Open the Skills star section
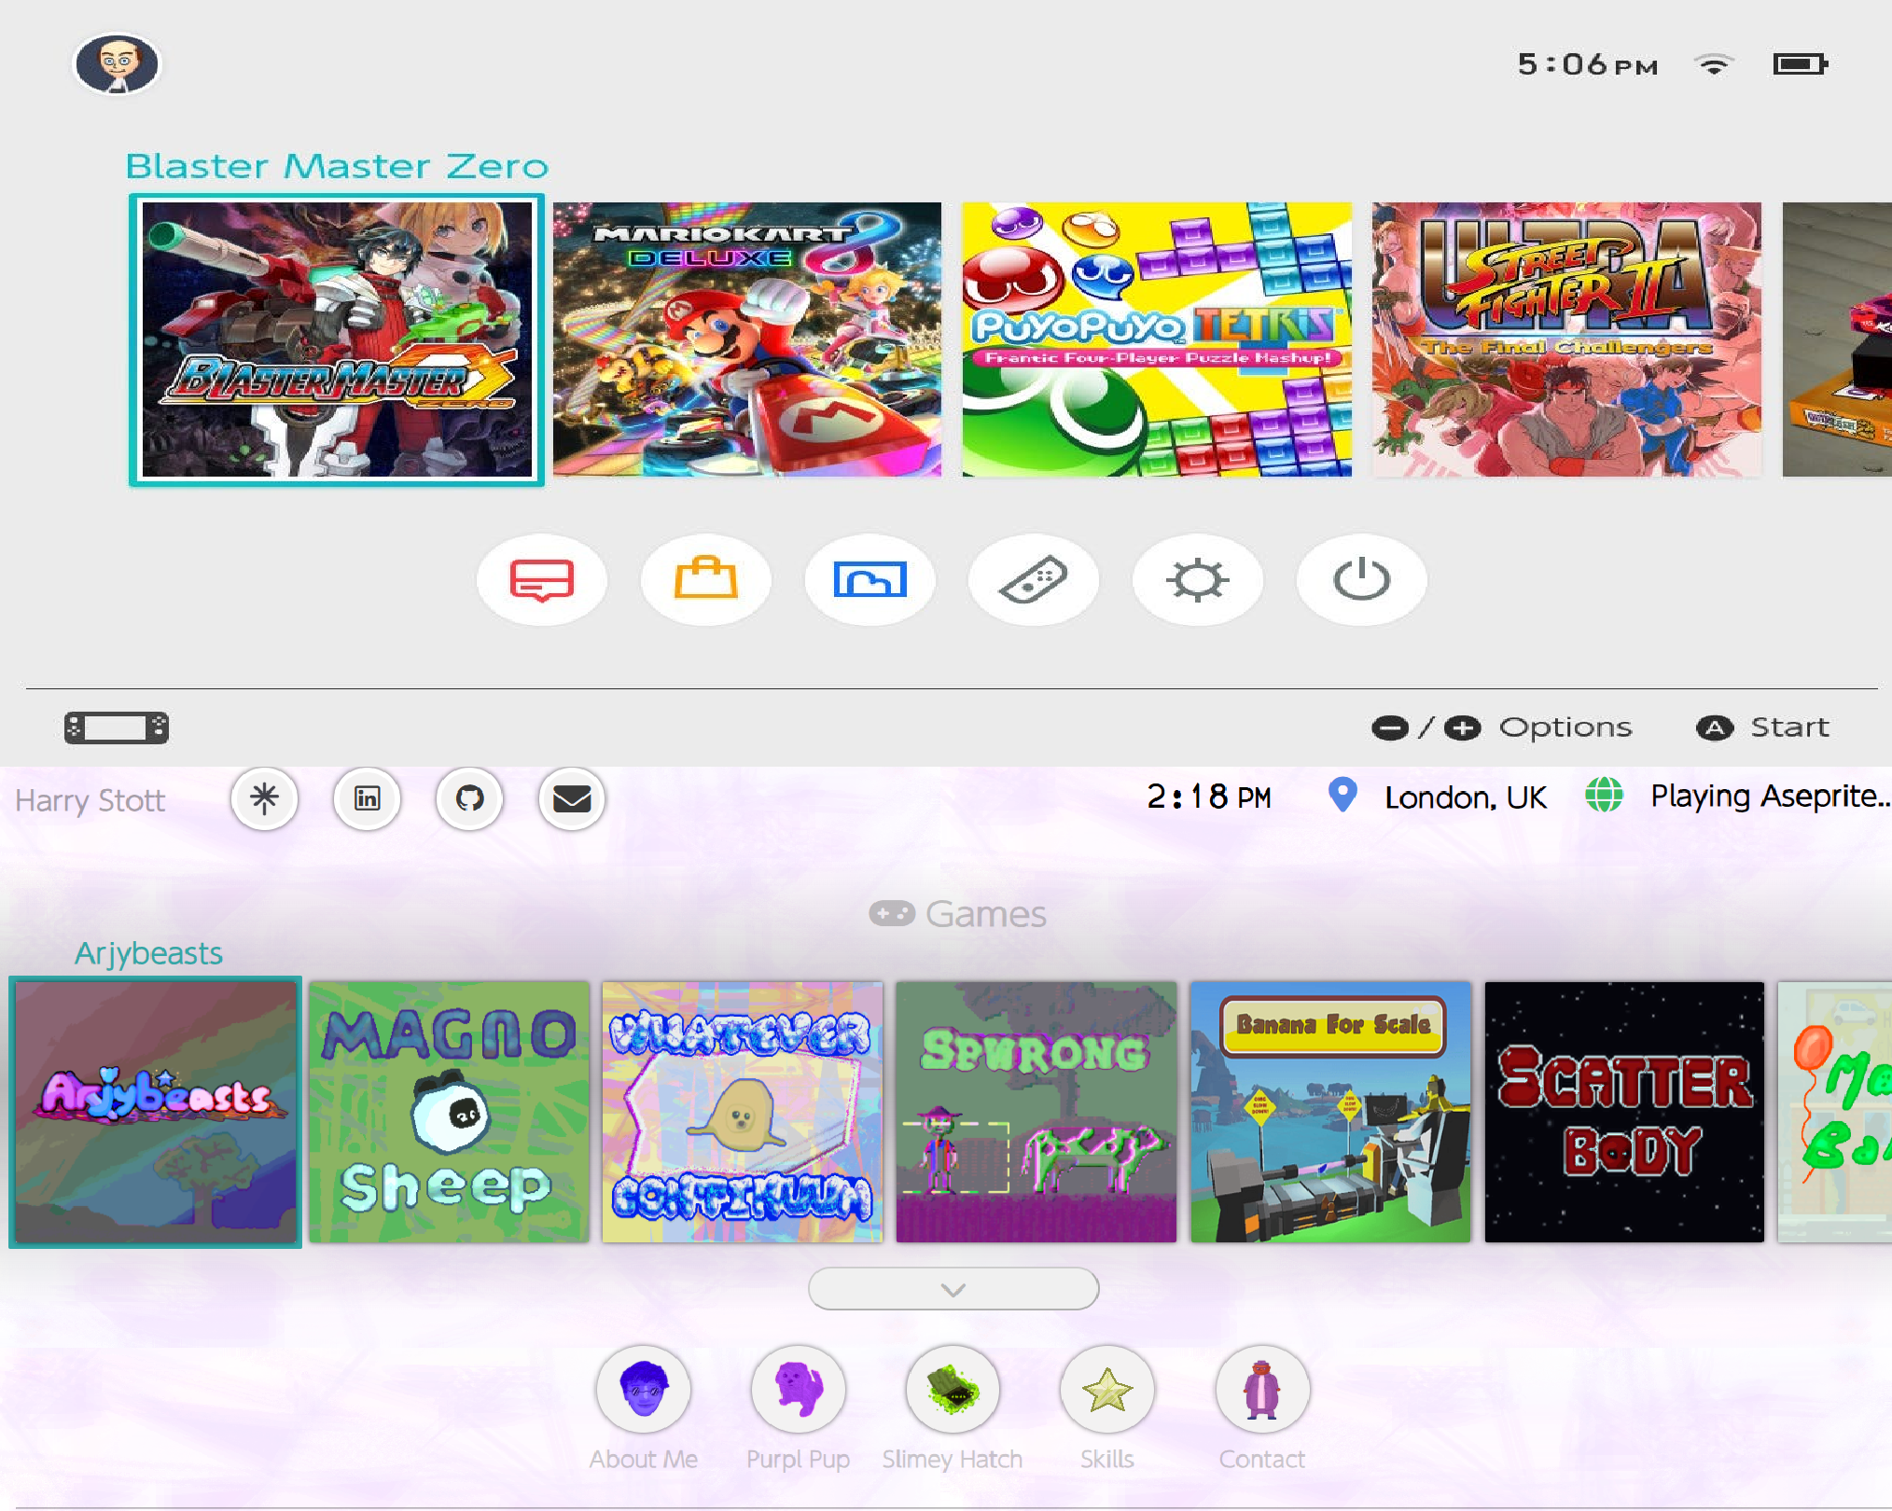This screenshot has height=1511, width=1892. [1107, 1390]
